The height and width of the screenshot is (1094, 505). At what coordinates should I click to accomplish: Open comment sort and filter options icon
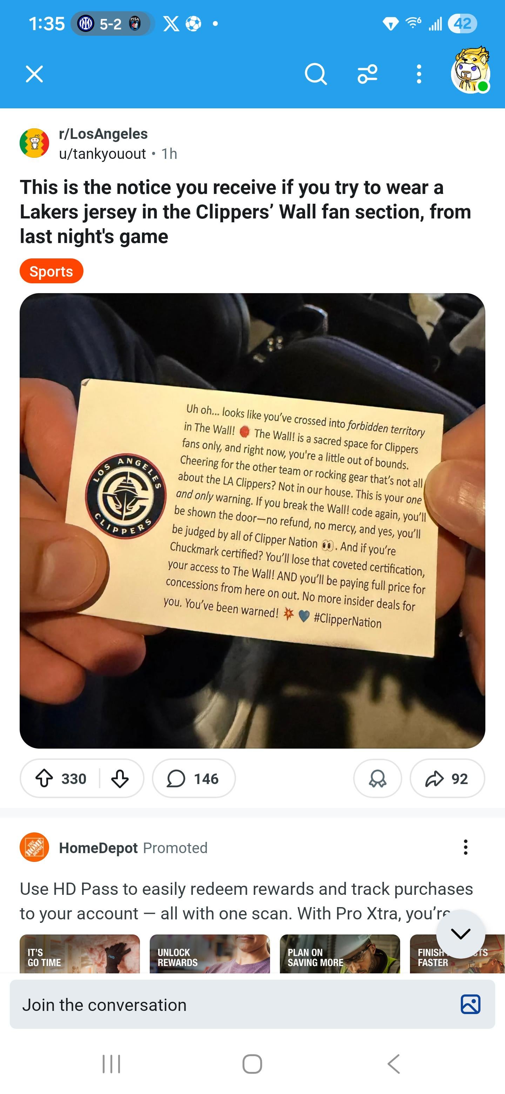click(368, 74)
